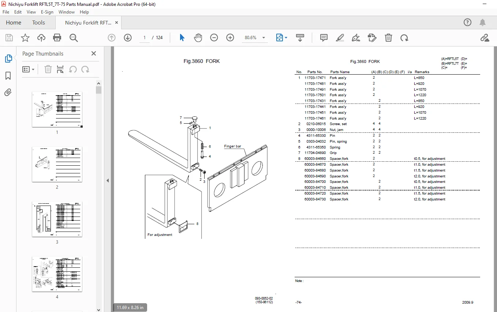Zoom in with the plus circle icon
This screenshot has height=312, width=497.
(x=230, y=38)
